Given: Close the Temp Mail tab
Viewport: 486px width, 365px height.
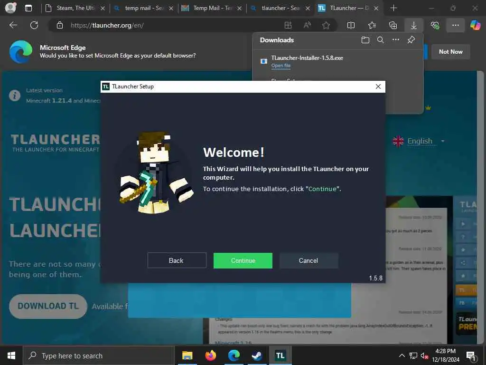Looking at the screenshot, I should [x=239, y=9].
